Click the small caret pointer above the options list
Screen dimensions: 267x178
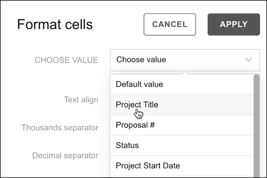[185, 73]
